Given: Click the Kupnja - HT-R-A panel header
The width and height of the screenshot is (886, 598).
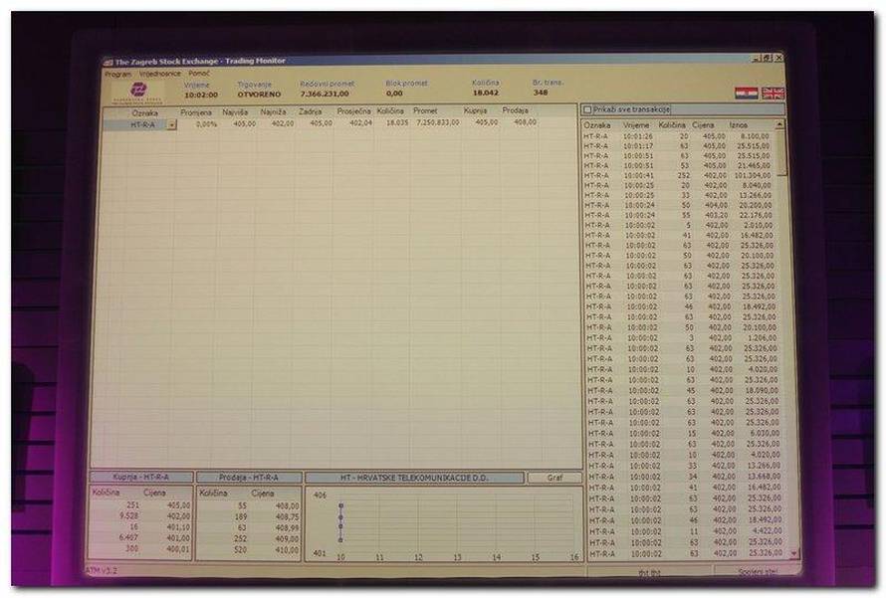Looking at the screenshot, I should (140, 478).
